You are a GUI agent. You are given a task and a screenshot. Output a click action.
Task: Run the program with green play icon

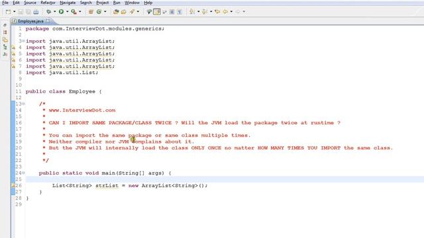62,12
